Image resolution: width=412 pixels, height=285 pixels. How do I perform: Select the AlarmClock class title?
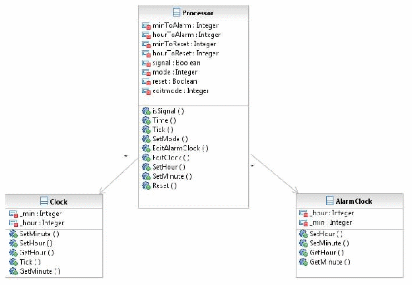coord(354,201)
